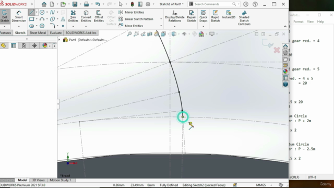The height and width of the screenshot is (188, 334).
Task: Click Linear Sketch Pattern command
Action: 136,19
